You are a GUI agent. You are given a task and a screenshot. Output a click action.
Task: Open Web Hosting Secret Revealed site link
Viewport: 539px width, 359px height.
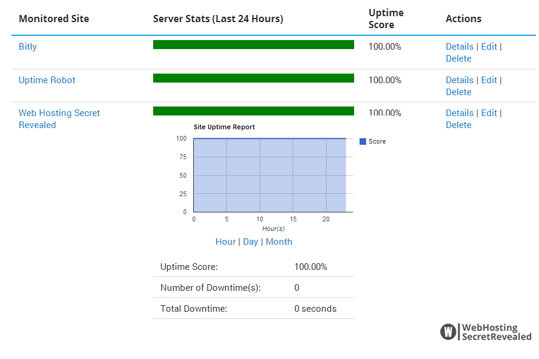[59, 119]
